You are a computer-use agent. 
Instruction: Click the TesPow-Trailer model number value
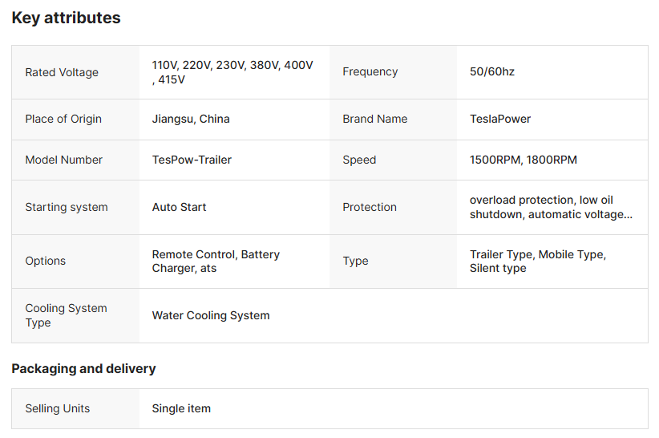[x=192, y=160]
